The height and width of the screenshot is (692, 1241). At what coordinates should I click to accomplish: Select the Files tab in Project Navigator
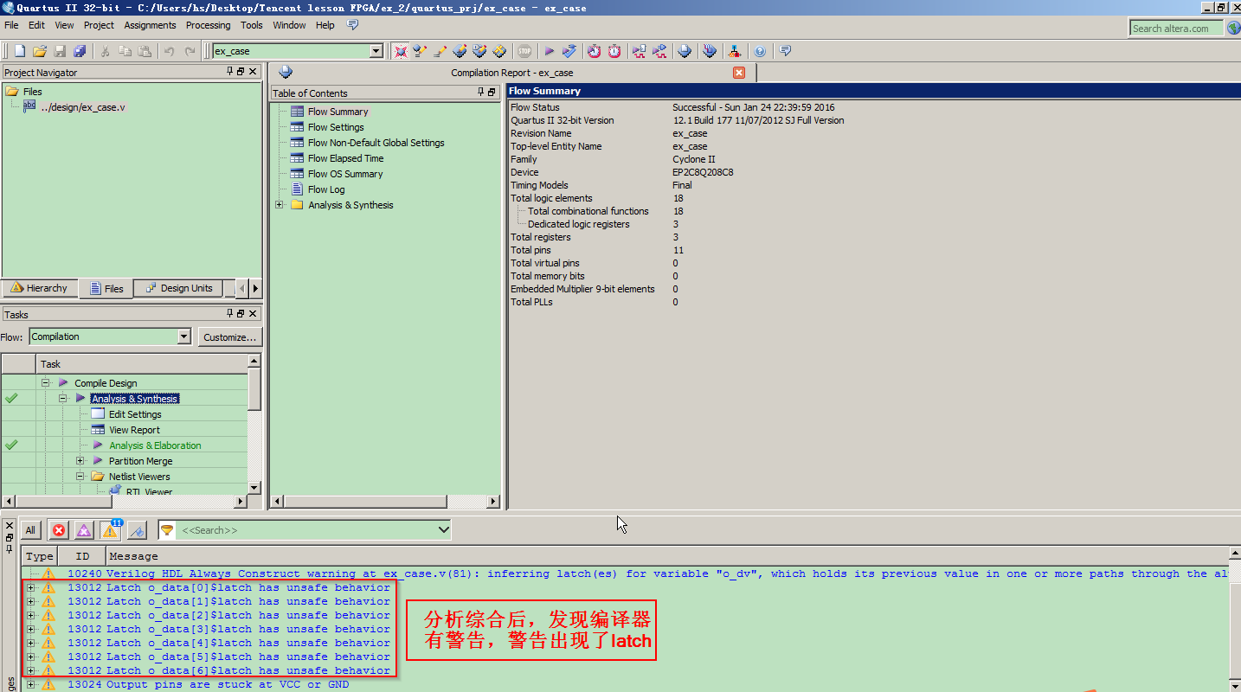coord(106,288)
